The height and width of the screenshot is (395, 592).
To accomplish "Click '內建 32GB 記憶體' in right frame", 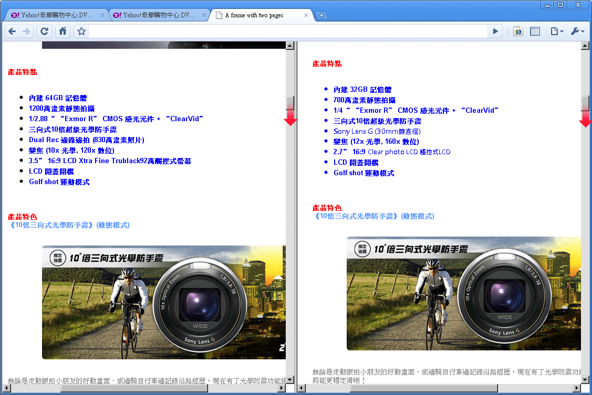I will tap(362, 90).
